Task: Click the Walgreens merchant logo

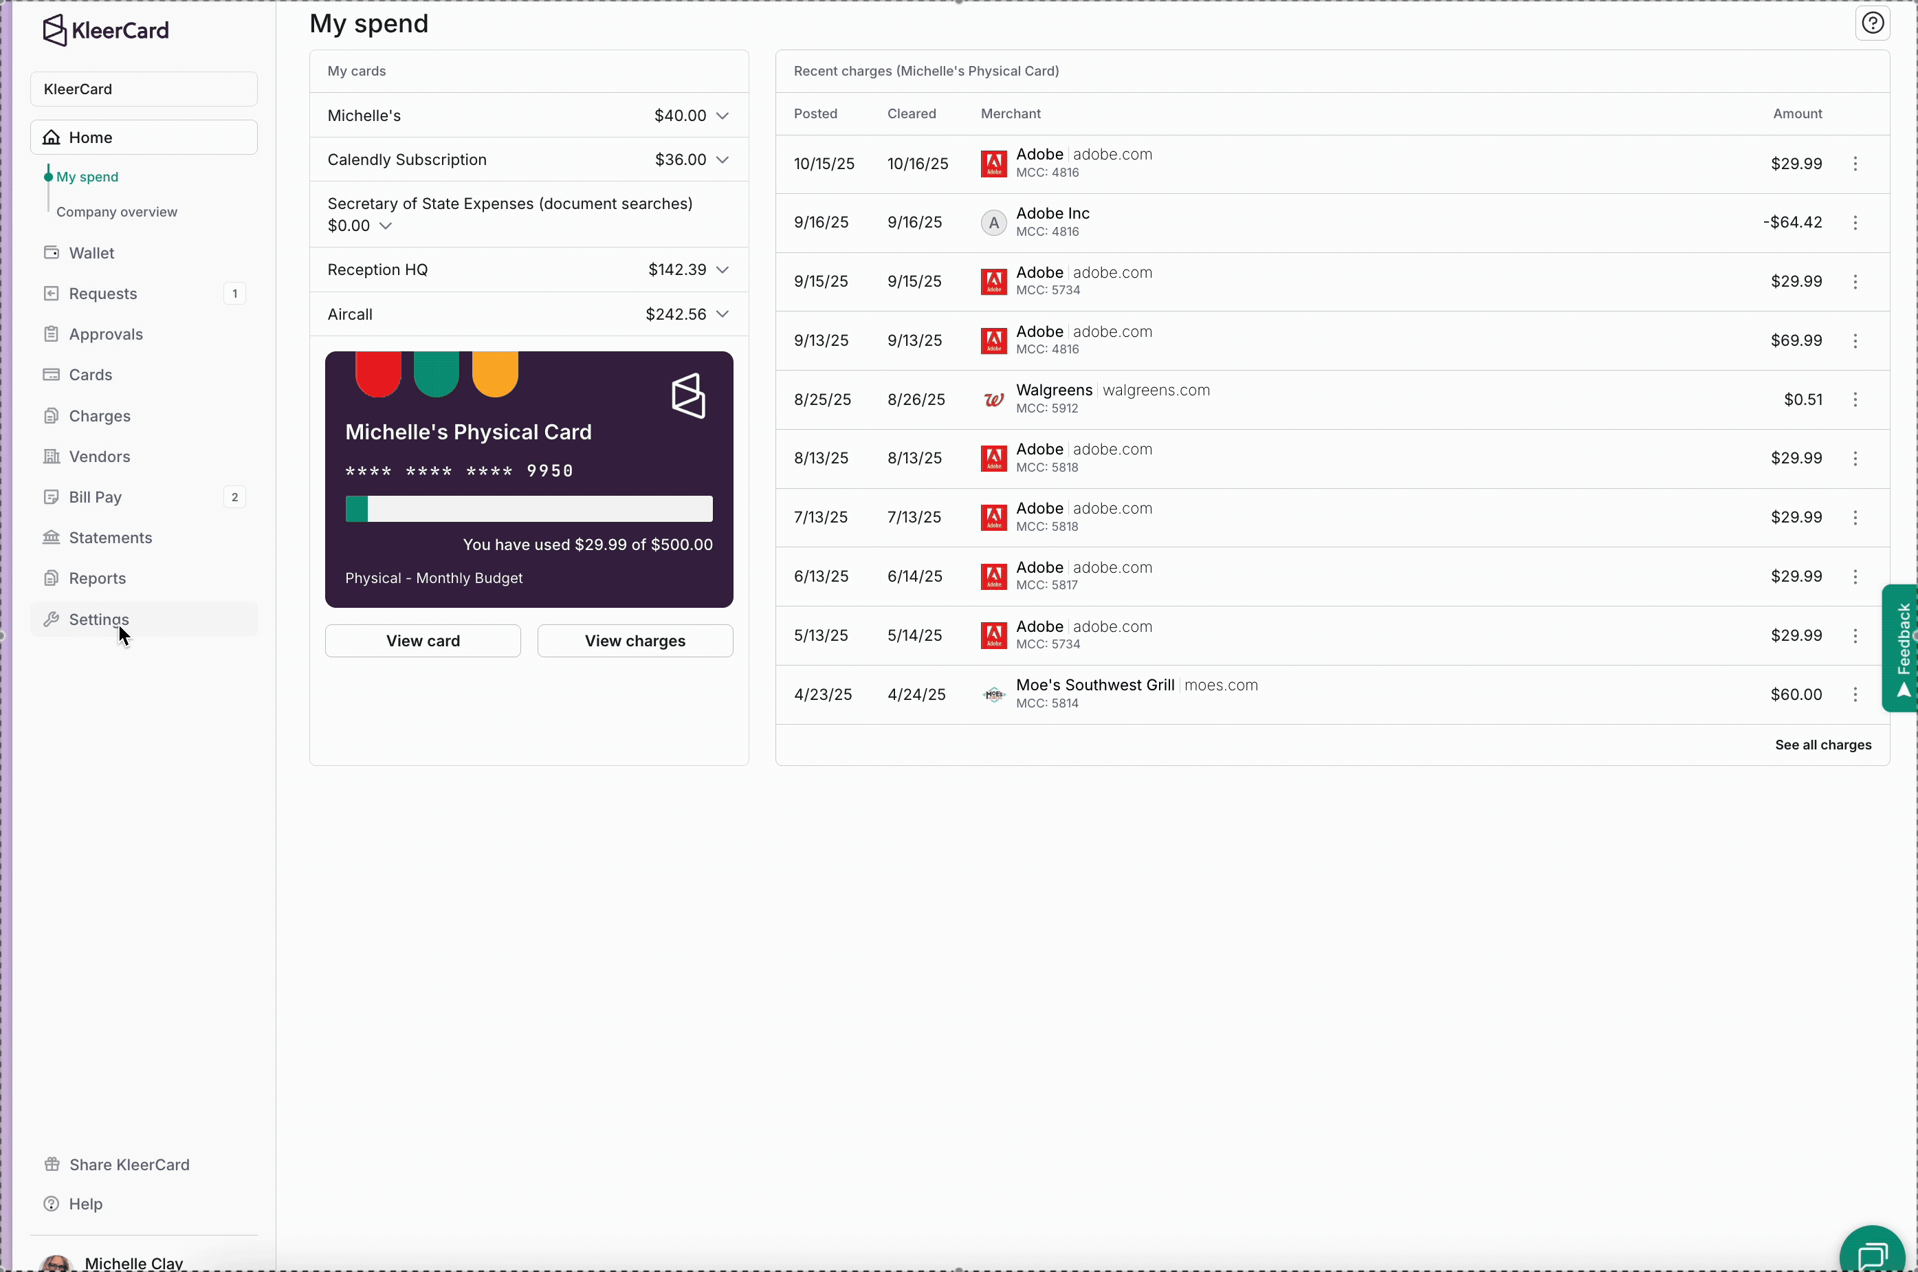Action: coord(993,399)
